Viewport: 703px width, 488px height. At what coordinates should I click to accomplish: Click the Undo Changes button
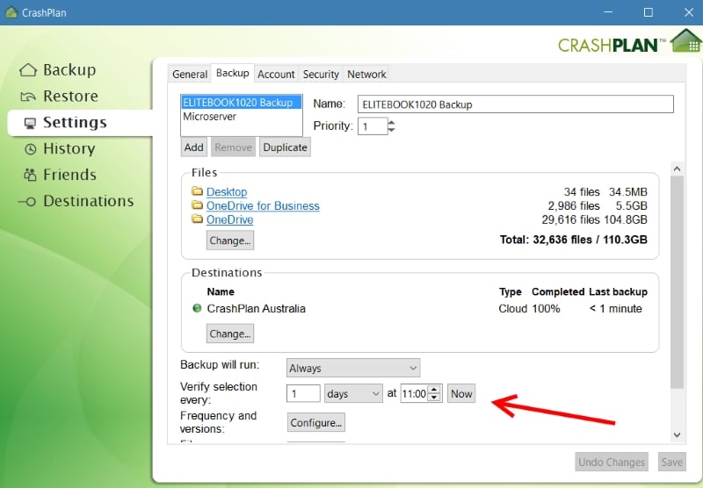click(x=612, y=462)
